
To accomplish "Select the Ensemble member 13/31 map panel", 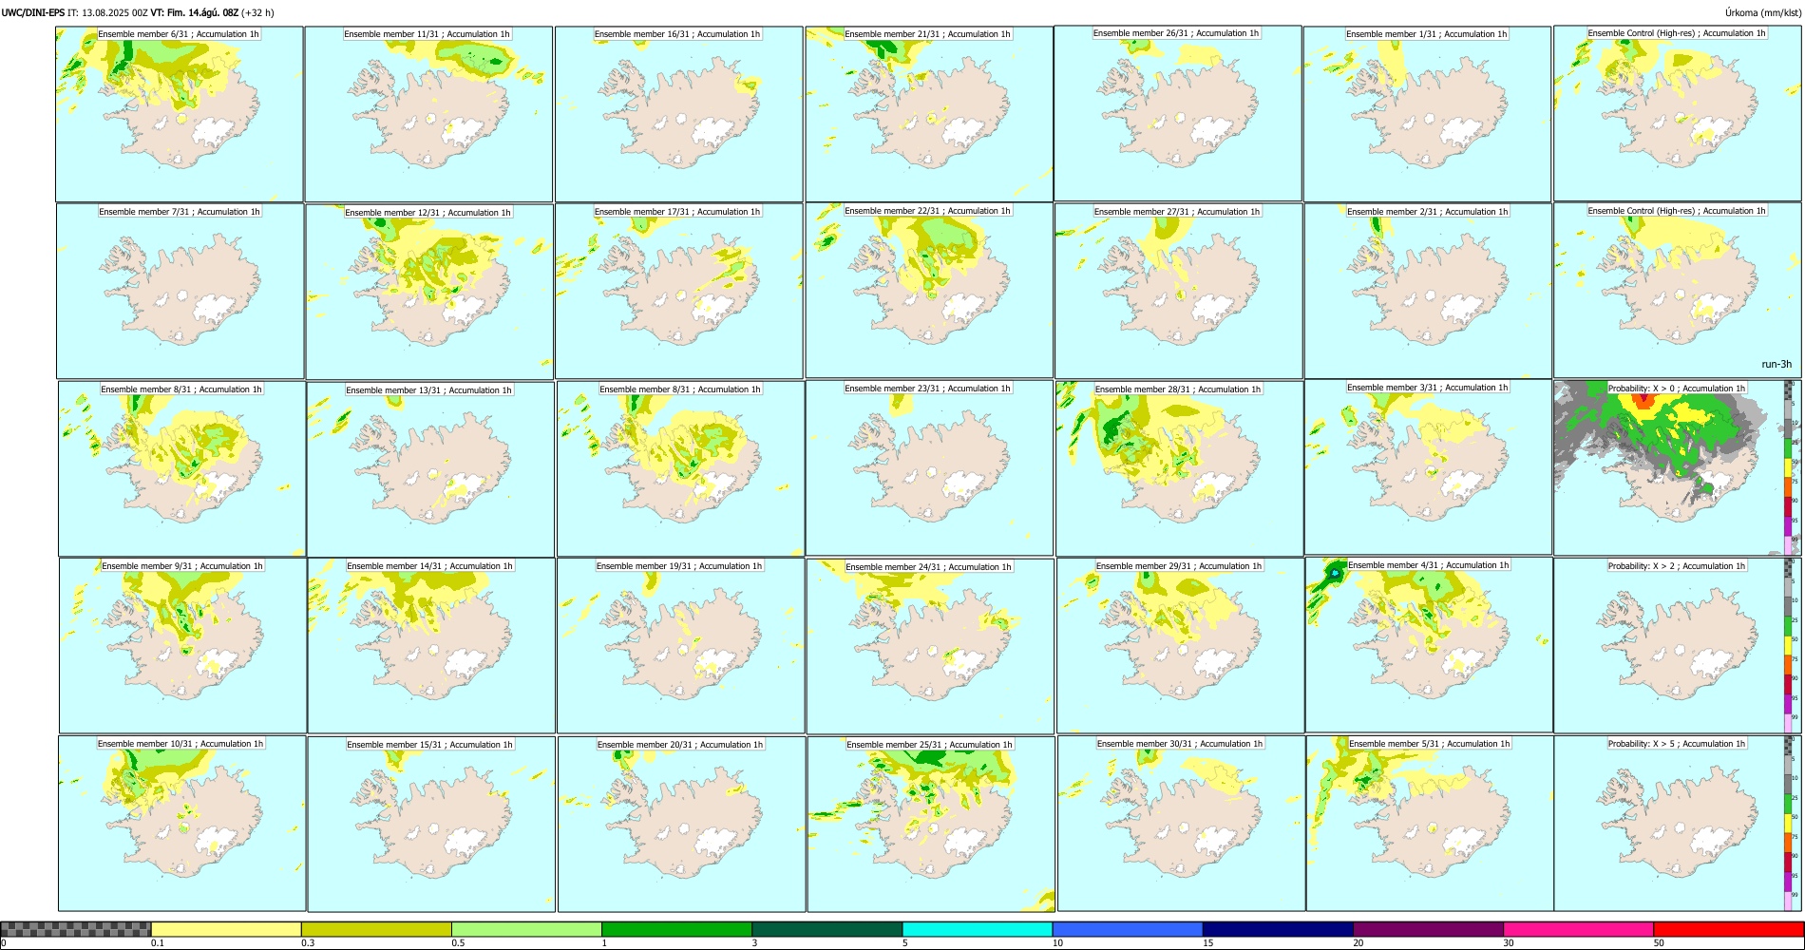I will 430,469.
